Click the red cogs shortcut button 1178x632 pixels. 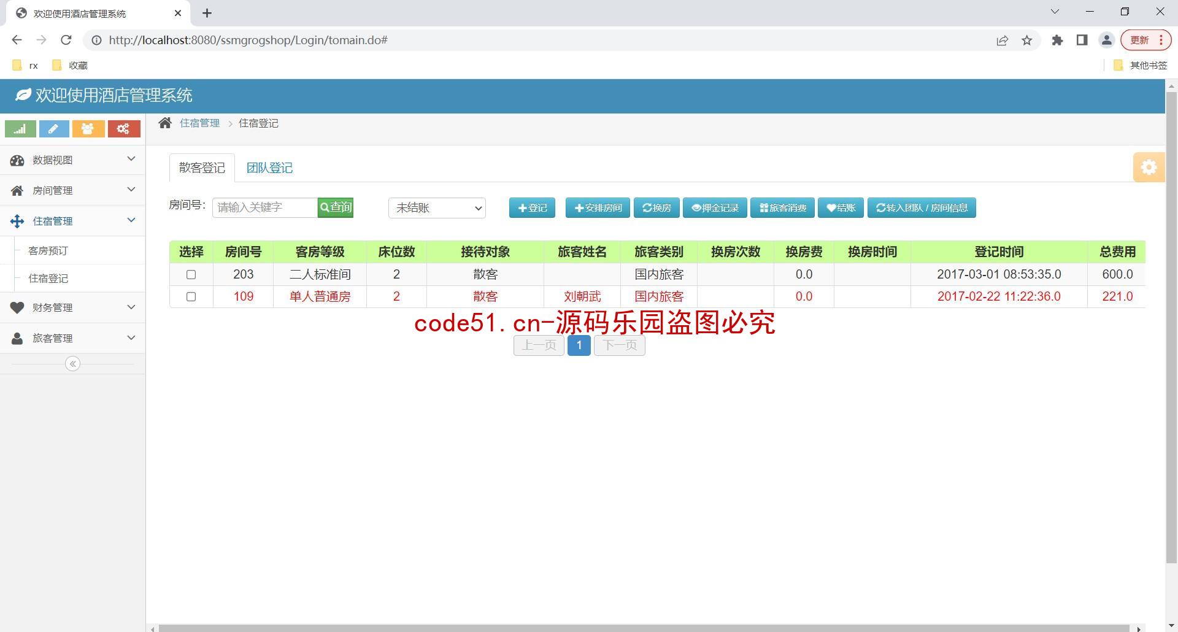coord(124,128)
